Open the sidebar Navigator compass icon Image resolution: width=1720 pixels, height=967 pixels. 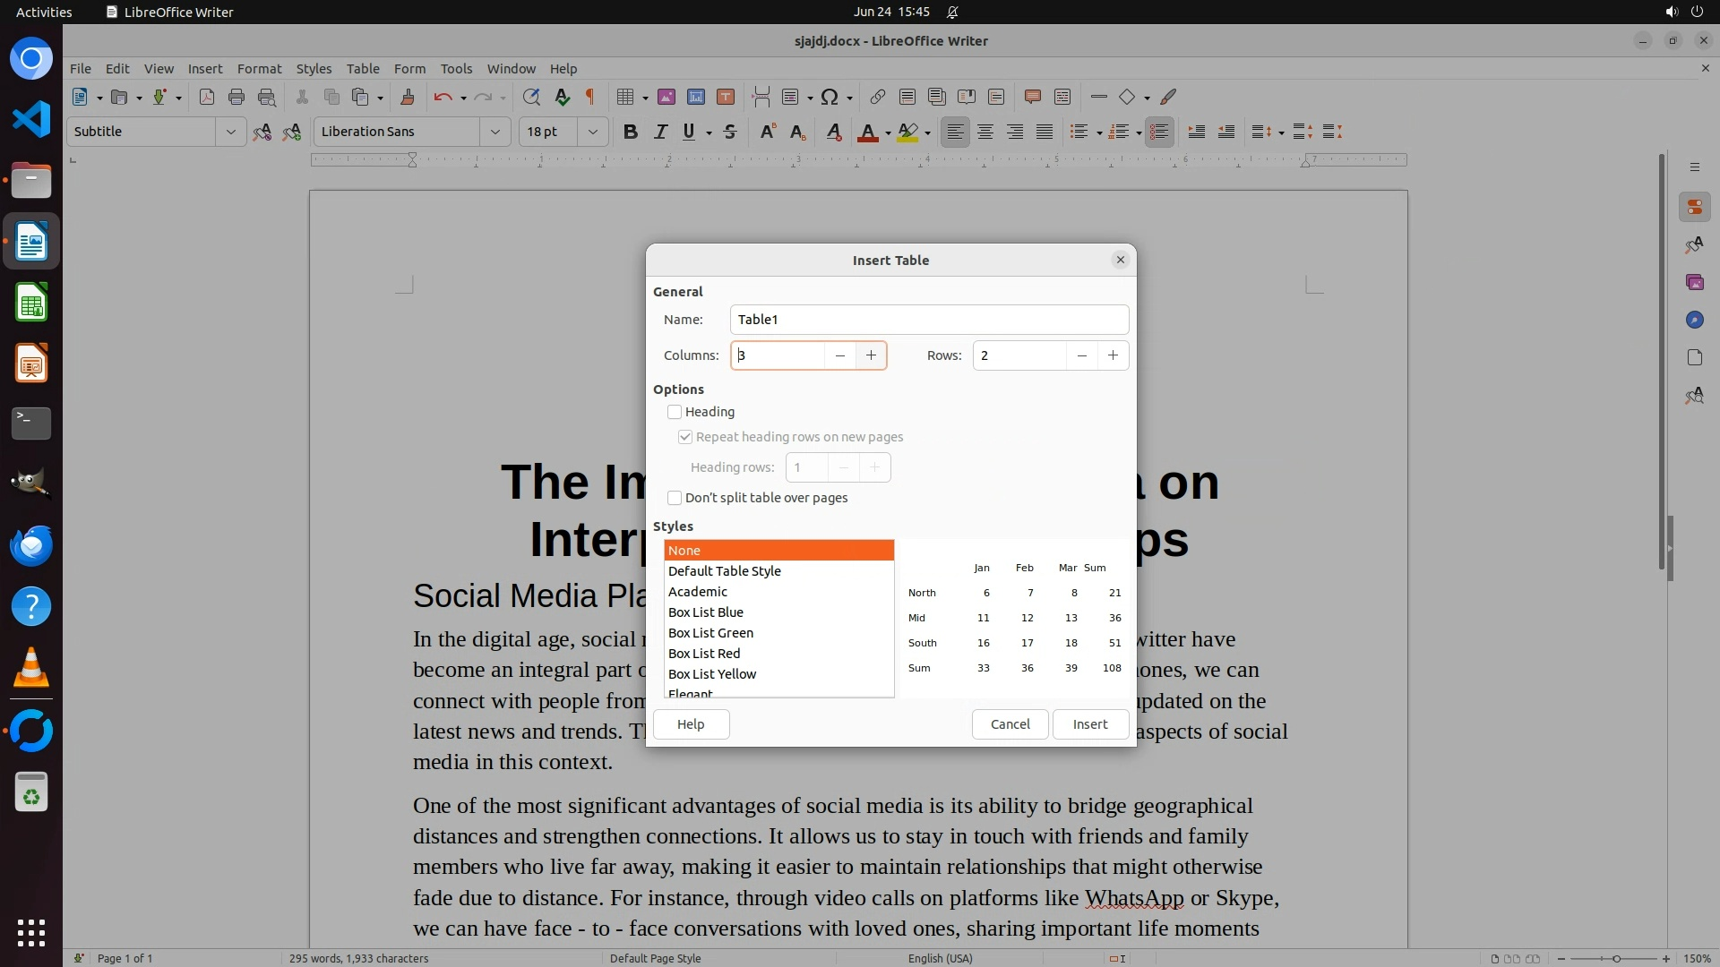(x=1694, y=320)
